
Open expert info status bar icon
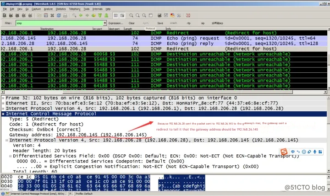point(3,194)
